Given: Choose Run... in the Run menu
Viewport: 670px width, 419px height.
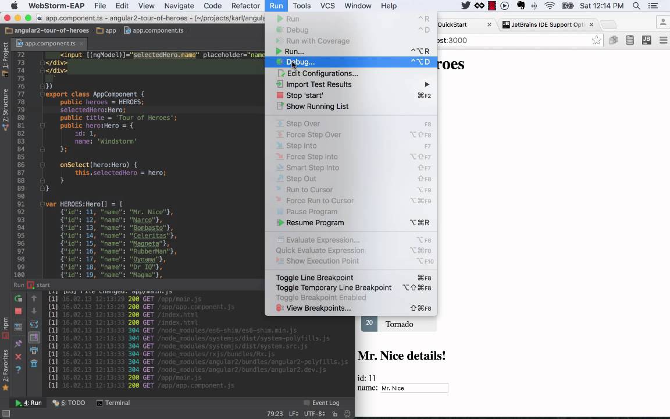Looking at the screenshot, I should click(x=351, y=51).
